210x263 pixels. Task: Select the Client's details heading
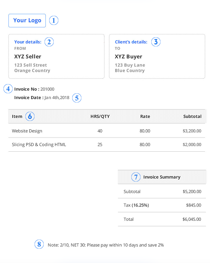coord(131,42)
